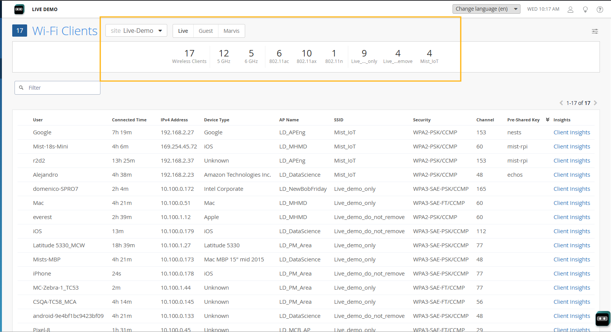
Task: Open the help question mark icon
Action: (600, 10)
